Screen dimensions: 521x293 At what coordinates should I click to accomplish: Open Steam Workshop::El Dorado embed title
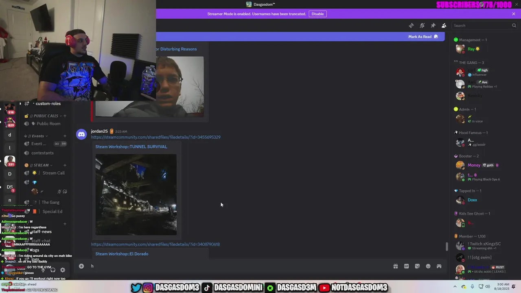tap(122, 254)
